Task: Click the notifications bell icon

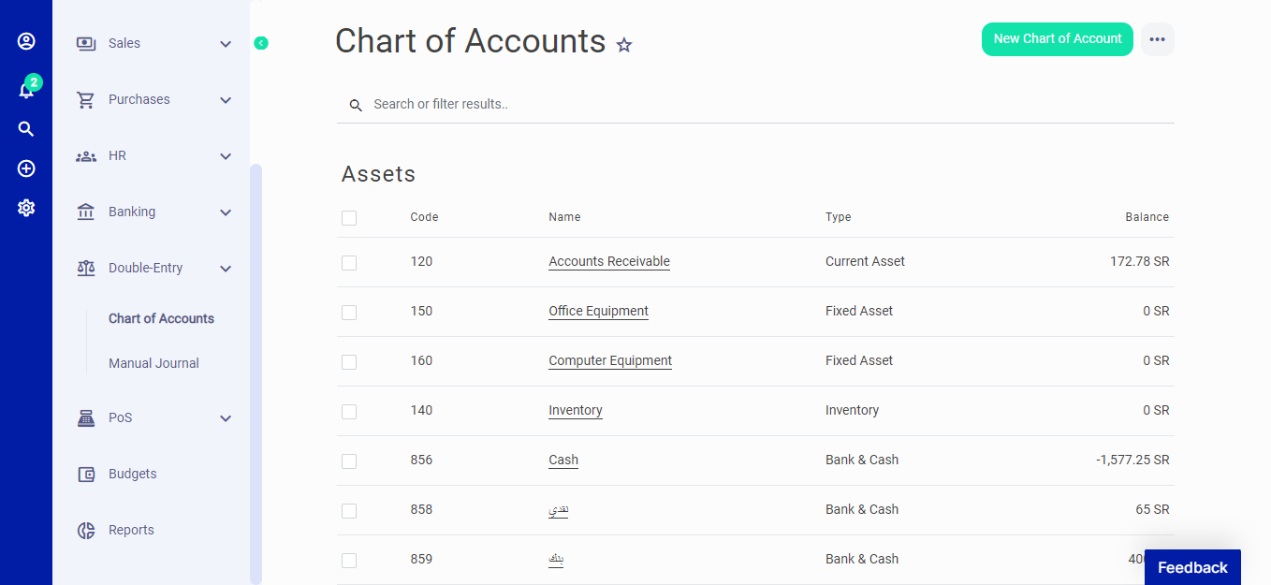Action: click(25, 89)
